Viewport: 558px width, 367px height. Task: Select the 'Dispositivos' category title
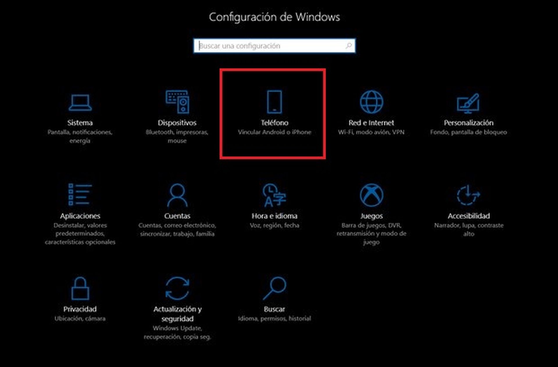[x=177, y=123]
